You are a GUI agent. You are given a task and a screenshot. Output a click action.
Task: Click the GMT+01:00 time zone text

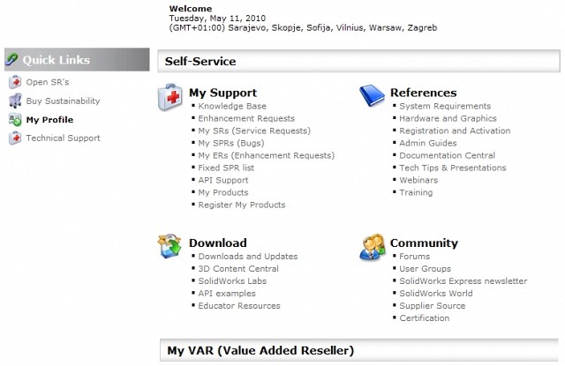pyautogui.click(x=303, y=27)
